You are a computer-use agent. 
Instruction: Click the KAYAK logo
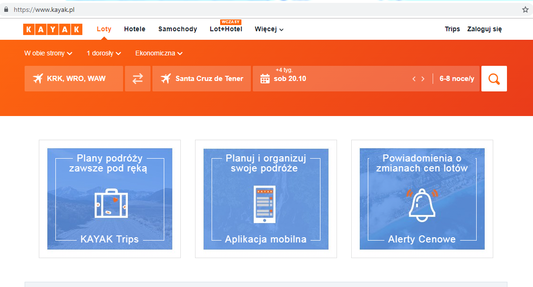tap(53, 29)
